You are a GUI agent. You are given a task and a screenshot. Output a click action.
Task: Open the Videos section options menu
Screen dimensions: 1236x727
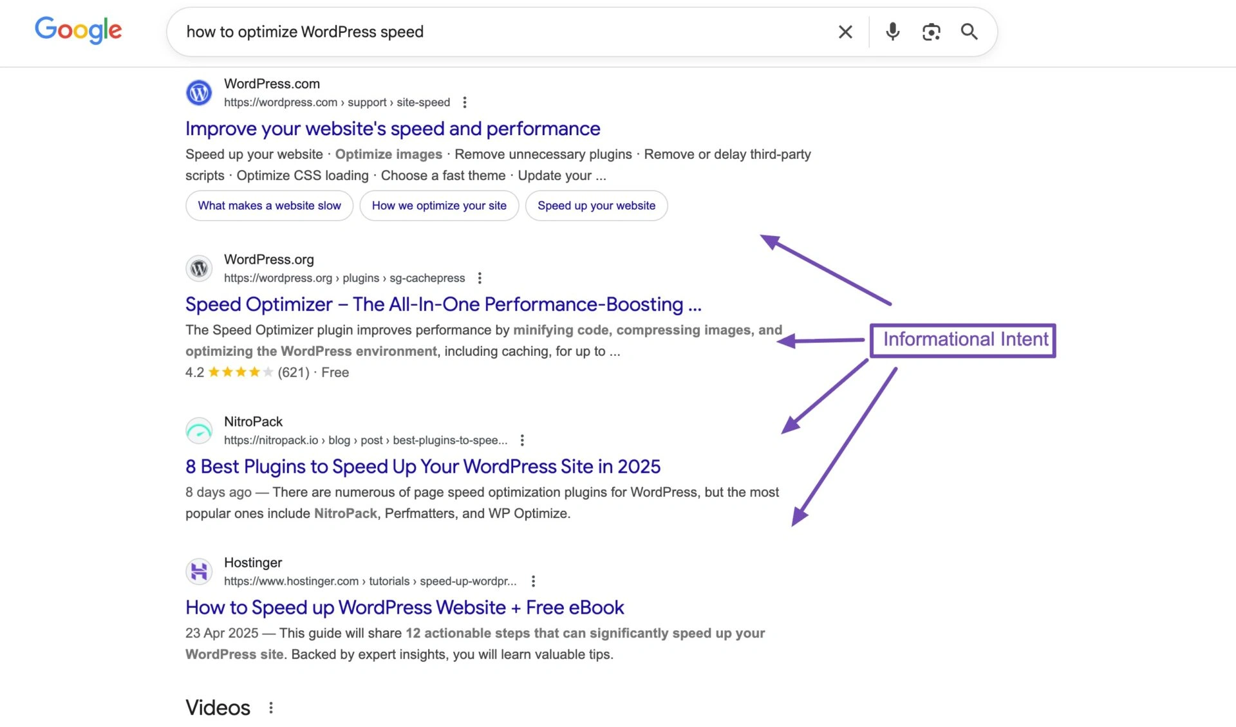[x=271, y=708]
